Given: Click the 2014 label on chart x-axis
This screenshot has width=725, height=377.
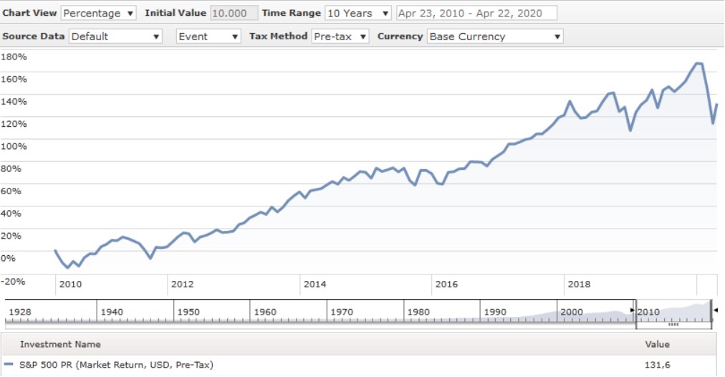Looking at the screenshot, I should [315, 285].
